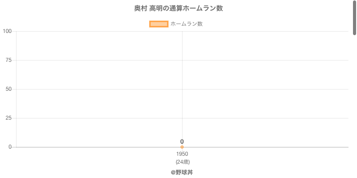Click the 0 y-axis tick label

pyautogui.click(x=10, y=147)
